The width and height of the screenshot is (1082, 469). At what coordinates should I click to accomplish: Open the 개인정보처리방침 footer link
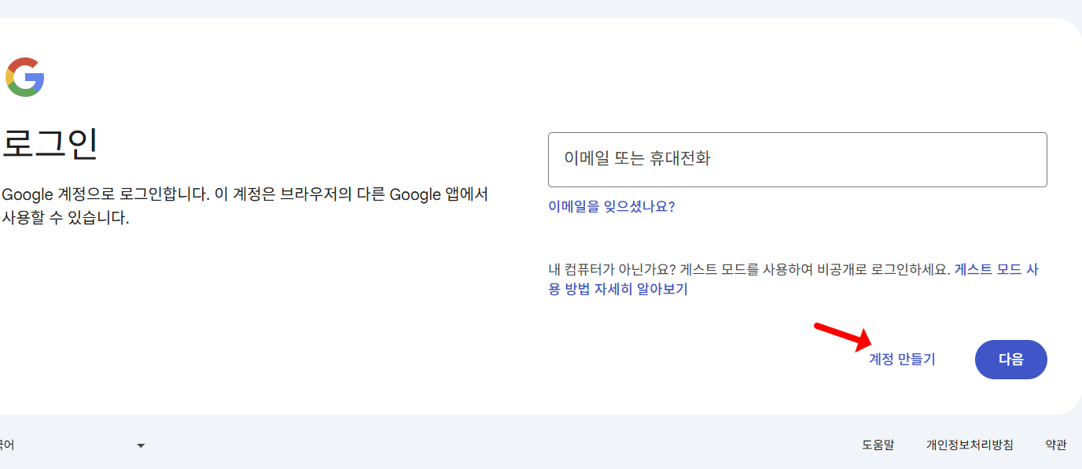[970, 445]
